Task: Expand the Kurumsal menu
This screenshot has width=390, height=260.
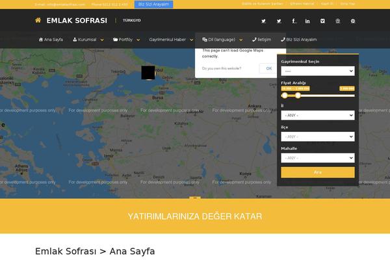Action: point(88,40)
